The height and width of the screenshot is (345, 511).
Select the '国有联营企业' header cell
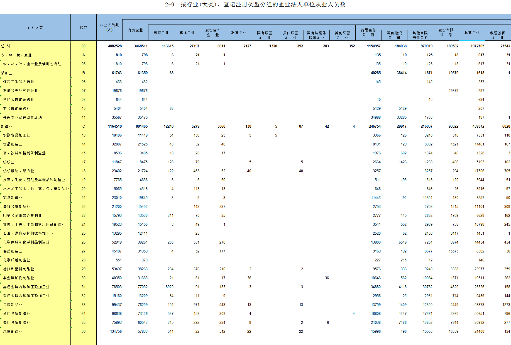pos(265,35)
